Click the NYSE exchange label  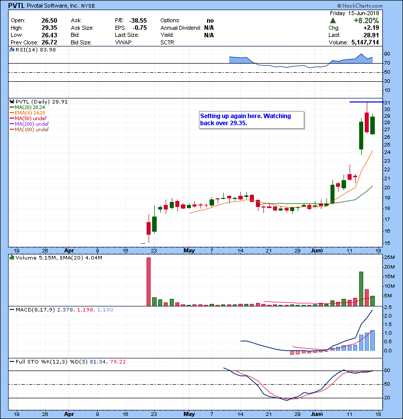(x=88, y=6)
